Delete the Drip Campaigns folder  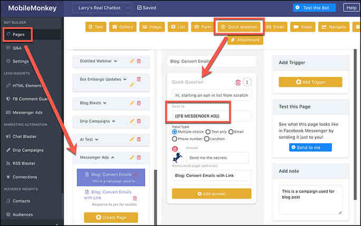(139, 121)
